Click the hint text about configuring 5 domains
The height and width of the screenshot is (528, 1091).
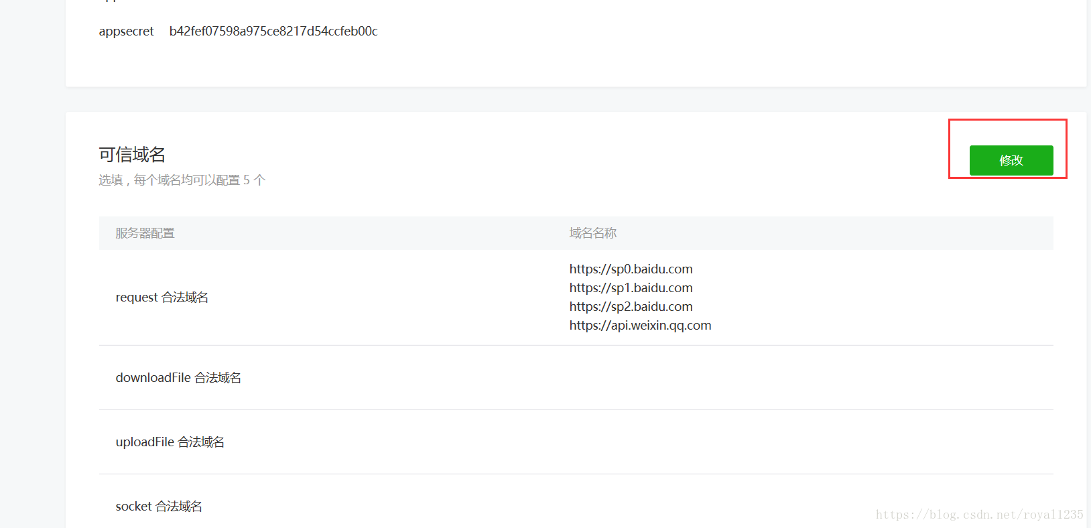(x=182, y=180)
